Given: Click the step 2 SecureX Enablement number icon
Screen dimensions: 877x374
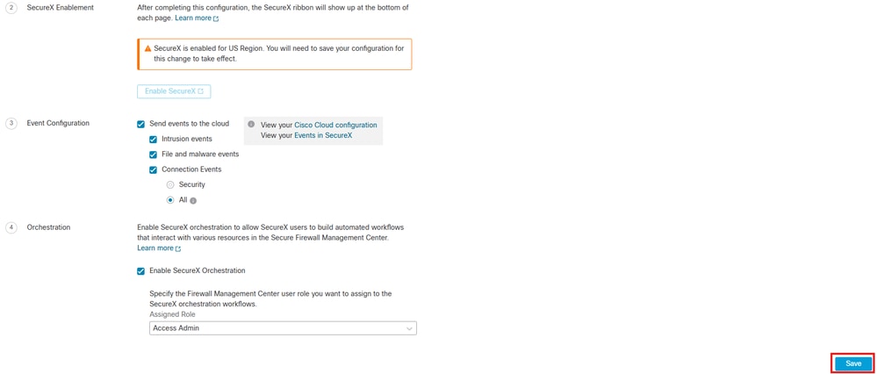Looking at the screenshot, I should pyautogui.click(x=11, y=8).
